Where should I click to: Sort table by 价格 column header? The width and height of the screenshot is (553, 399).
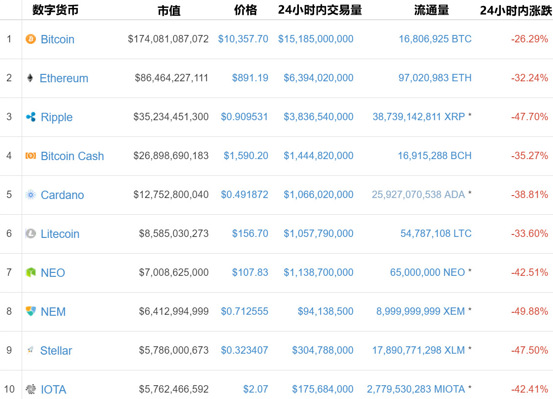[x=245, y=10]
